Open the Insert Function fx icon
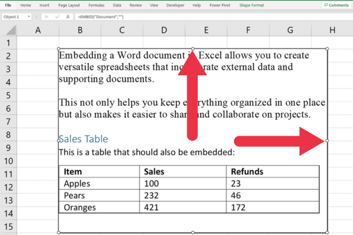This screenshot has width=353, height=235. (68, 16)
